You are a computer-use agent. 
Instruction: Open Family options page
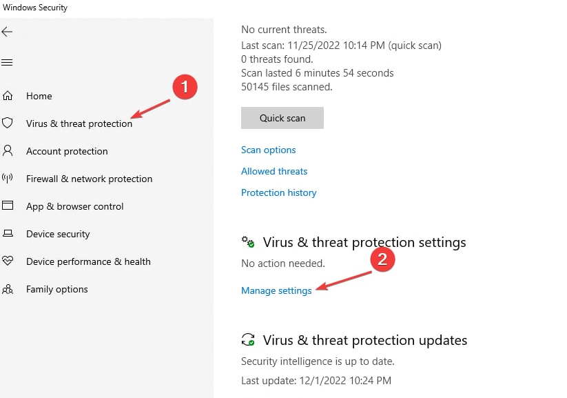(x=57, y=289)
